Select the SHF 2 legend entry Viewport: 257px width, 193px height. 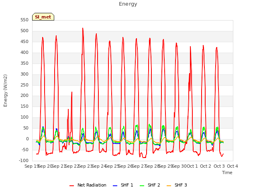pyautogui.click(x=150, y=185)
